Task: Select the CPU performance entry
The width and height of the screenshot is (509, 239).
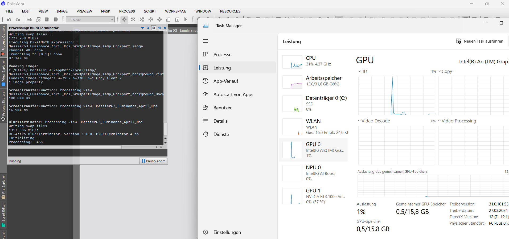Action: coord(313,62)
